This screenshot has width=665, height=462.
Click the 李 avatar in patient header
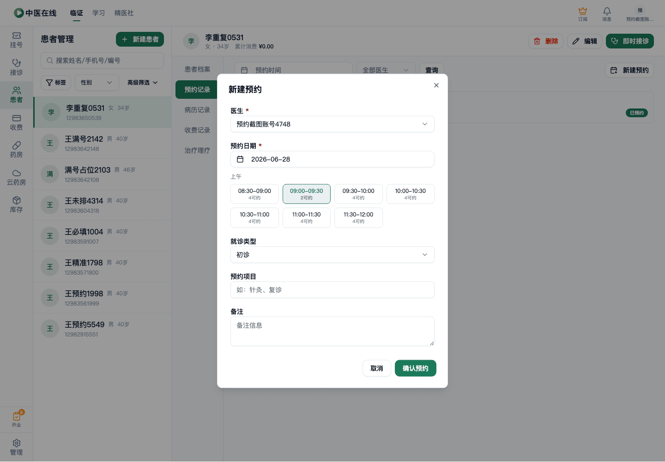[191, 41]
